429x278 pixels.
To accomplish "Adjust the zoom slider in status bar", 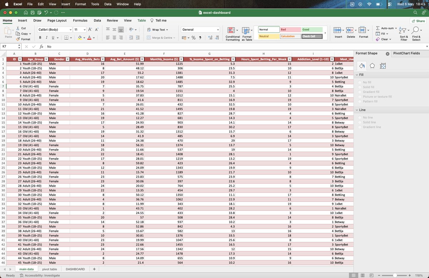I will [395, 275].
